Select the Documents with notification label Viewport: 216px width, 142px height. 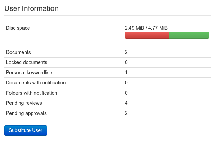(36, 83)
